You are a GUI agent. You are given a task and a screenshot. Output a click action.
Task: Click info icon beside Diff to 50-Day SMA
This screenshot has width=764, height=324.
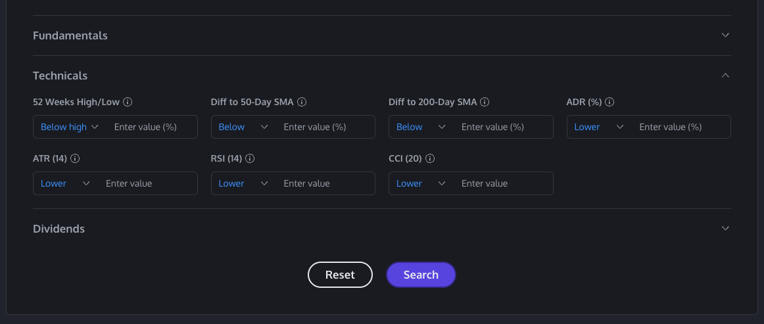(x=302, y=103)
